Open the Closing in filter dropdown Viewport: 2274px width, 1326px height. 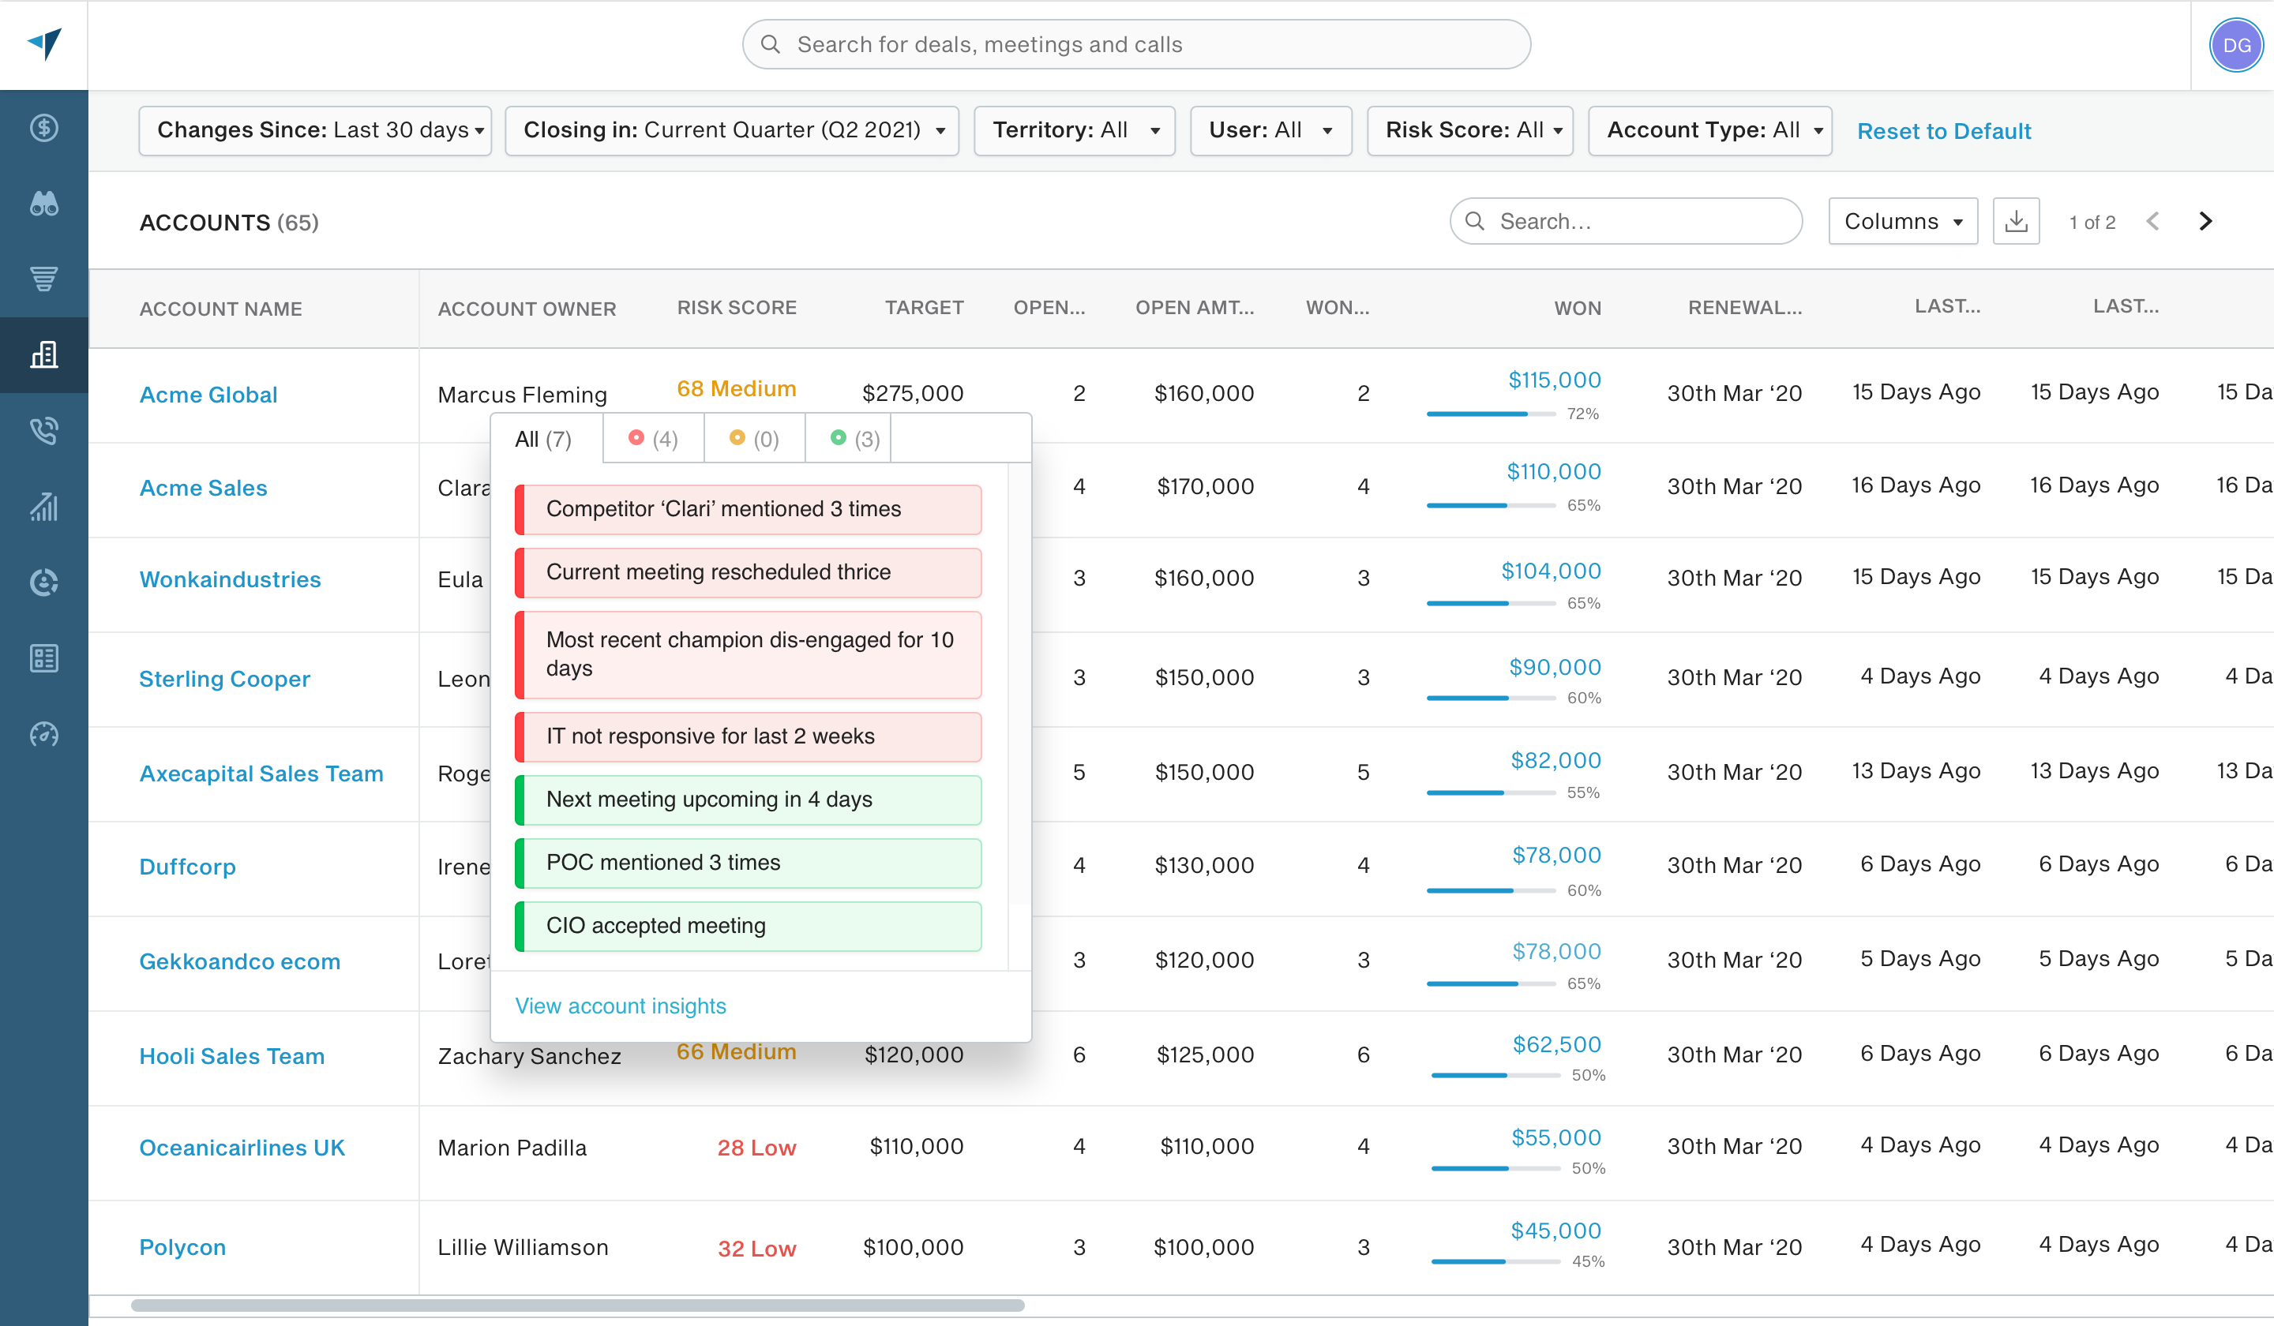[x=732, y=131]
